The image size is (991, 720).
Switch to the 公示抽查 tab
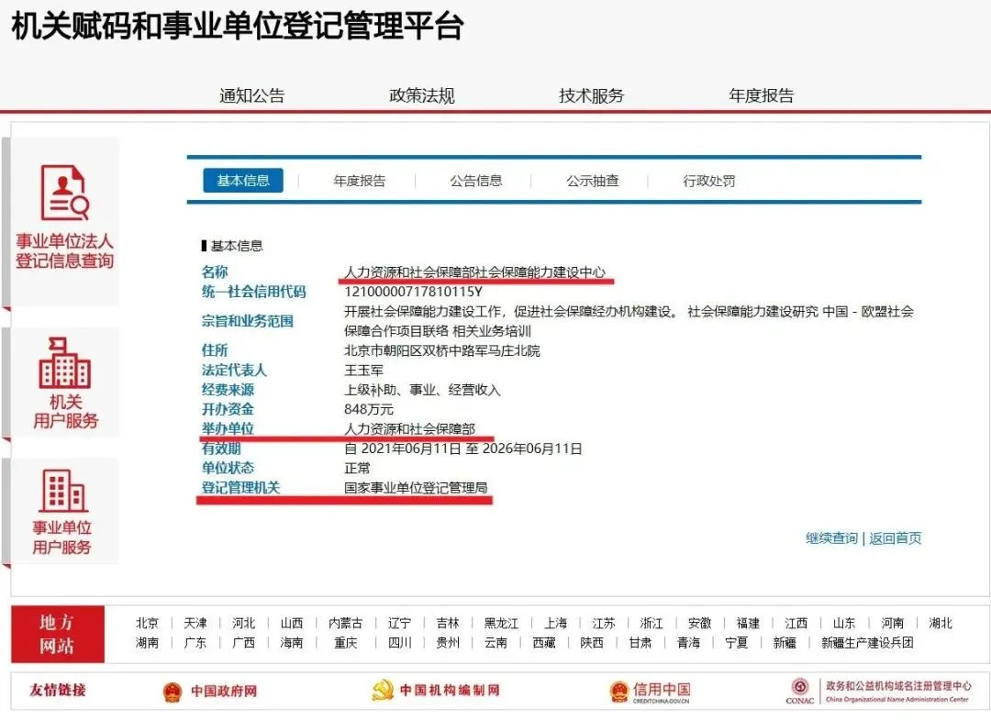tap(592, 182)
